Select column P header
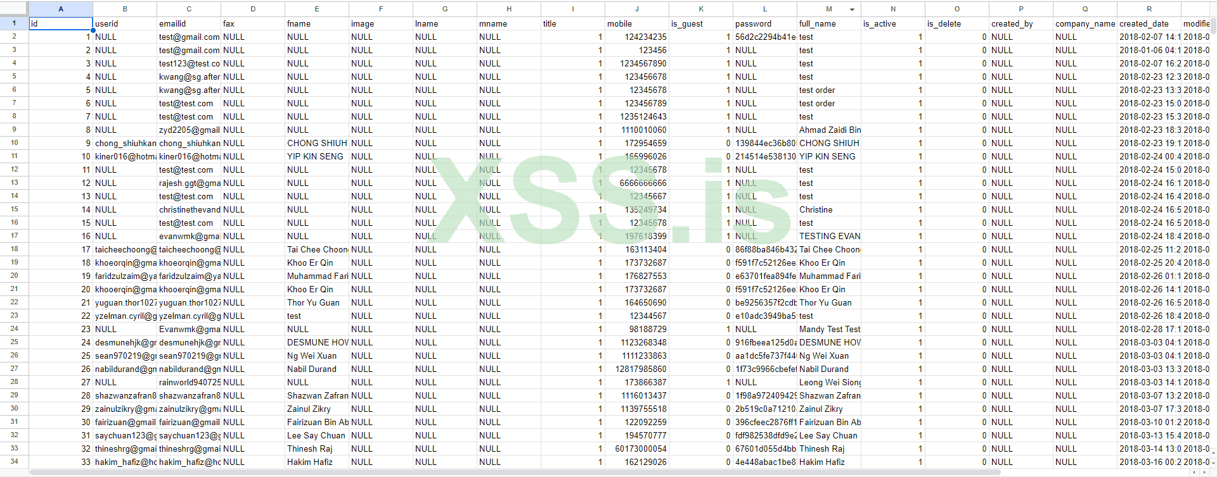 (x=1021, y=9)
